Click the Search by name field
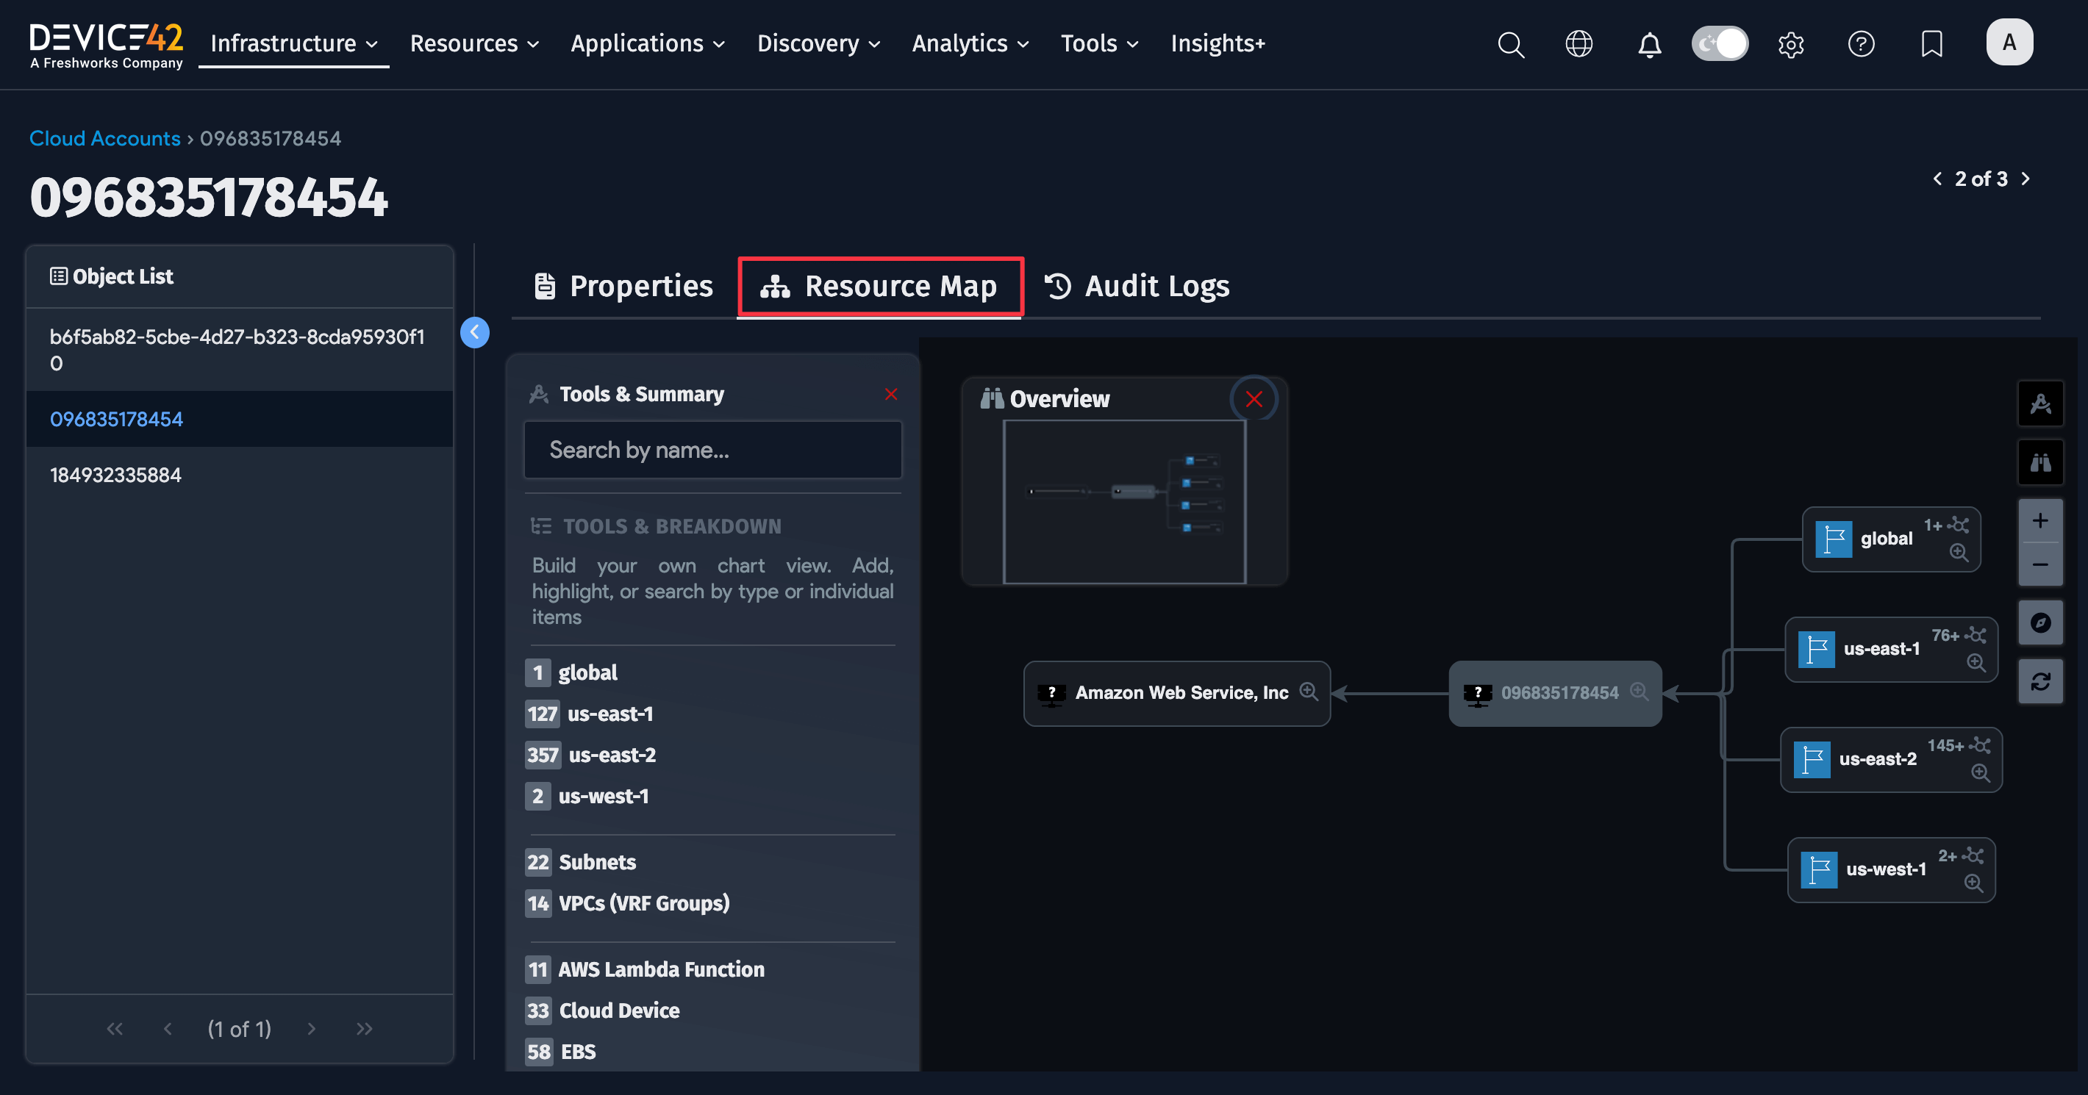The height and width of the screenshot is (1095, 2088). click(712, 450)
